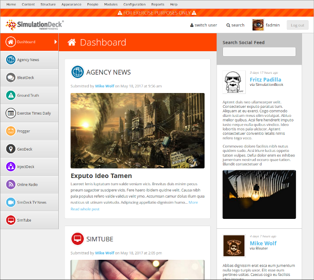This screenshot has height=280, width=314.
Task: Open the Structure admin menu
Action: (48, 4)
